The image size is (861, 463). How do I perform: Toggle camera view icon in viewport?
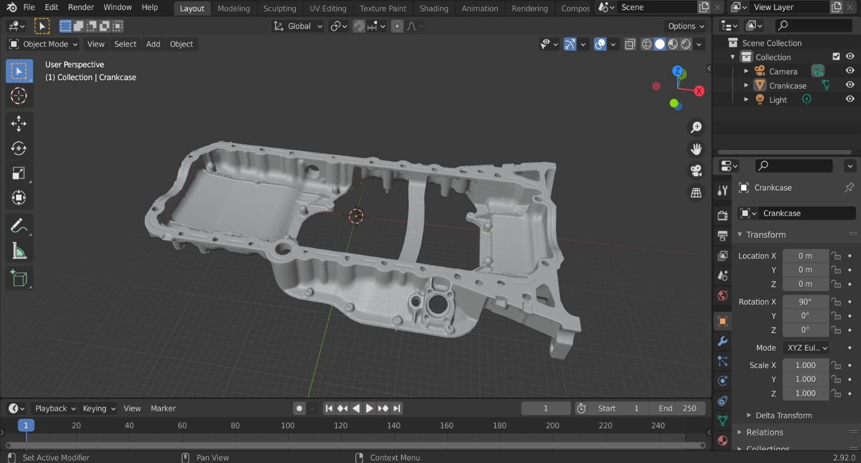click(x=697, y=171)
